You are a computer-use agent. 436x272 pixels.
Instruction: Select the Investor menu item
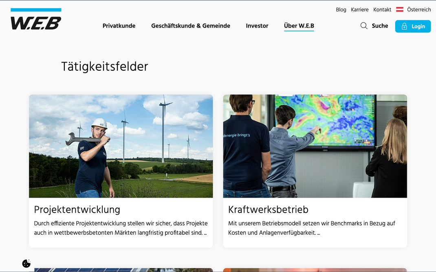(x=257, y=26)
